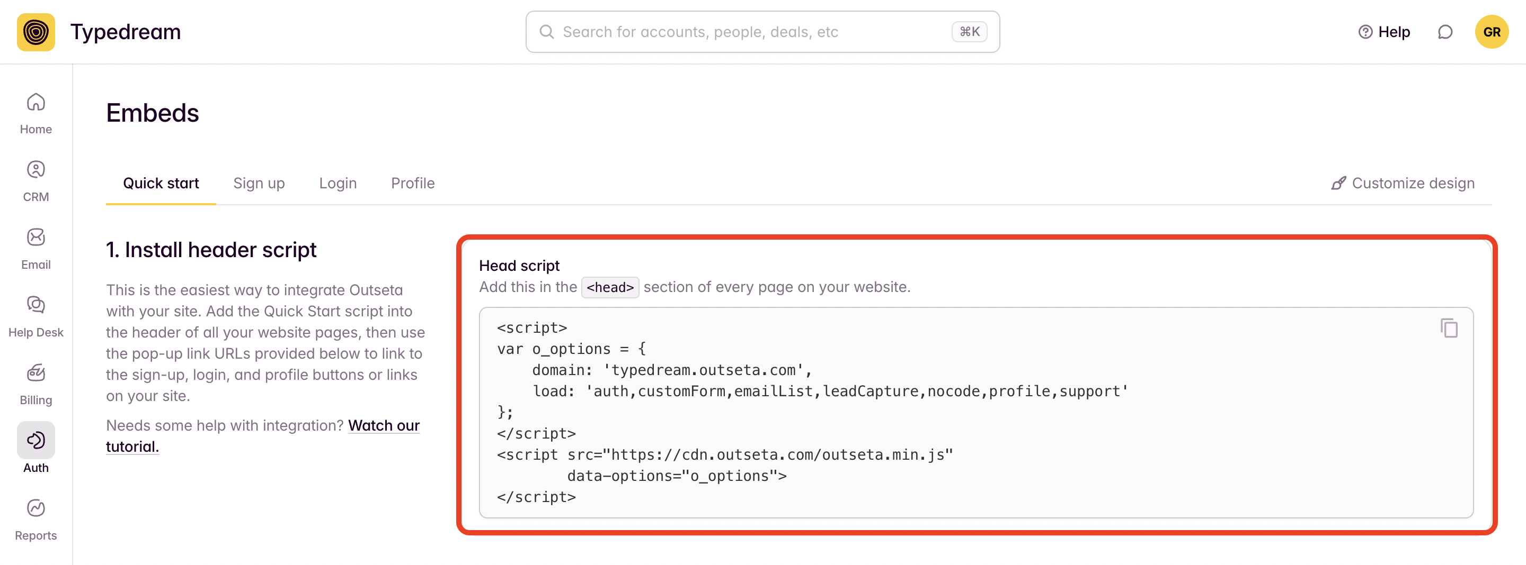Switch to the Login tab

338,184
